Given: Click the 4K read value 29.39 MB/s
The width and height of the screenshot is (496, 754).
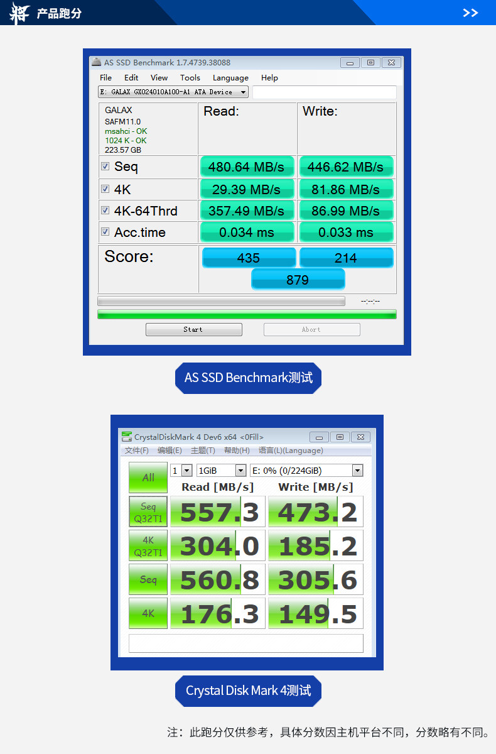Looking at the screenshot, I should pos(247,189).
